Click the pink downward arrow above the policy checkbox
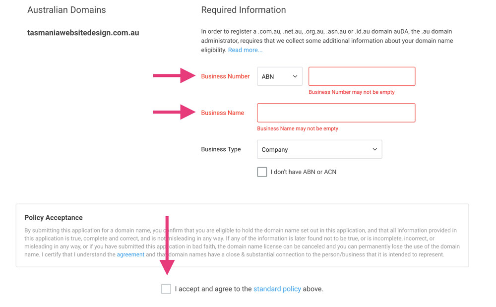The height and width of the screenshot is (307, 496). pos(167,246)
